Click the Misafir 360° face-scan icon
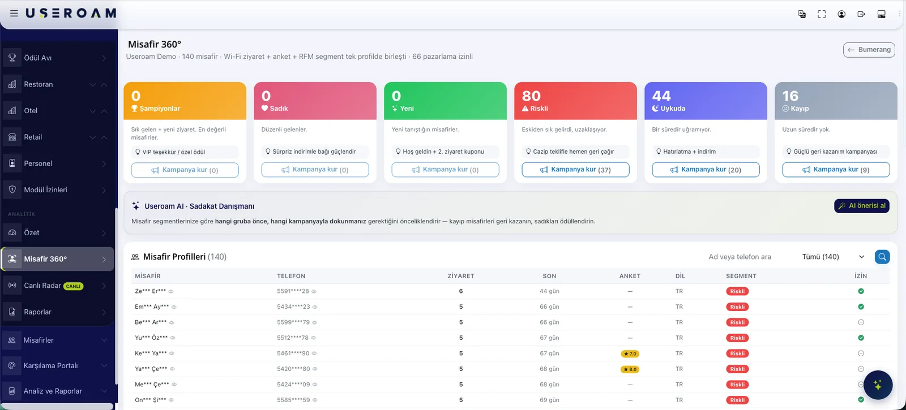 click(x=12, y=259)
